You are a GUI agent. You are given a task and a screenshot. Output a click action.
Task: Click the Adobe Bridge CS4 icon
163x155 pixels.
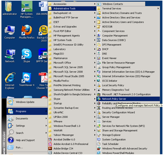click(50, 149)
